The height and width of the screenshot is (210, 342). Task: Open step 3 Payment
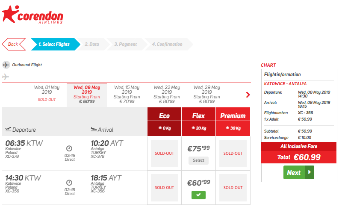(126, 44)
